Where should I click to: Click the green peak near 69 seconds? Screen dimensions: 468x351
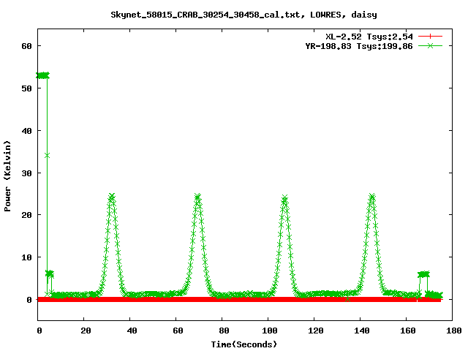[197, 197]
